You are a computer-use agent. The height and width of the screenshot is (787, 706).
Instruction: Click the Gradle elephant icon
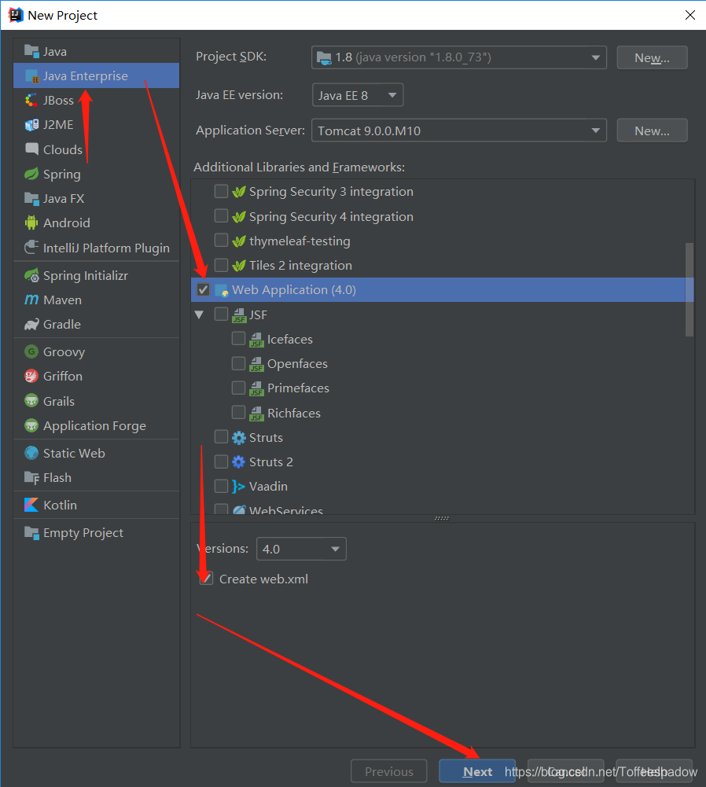(31, 324)
